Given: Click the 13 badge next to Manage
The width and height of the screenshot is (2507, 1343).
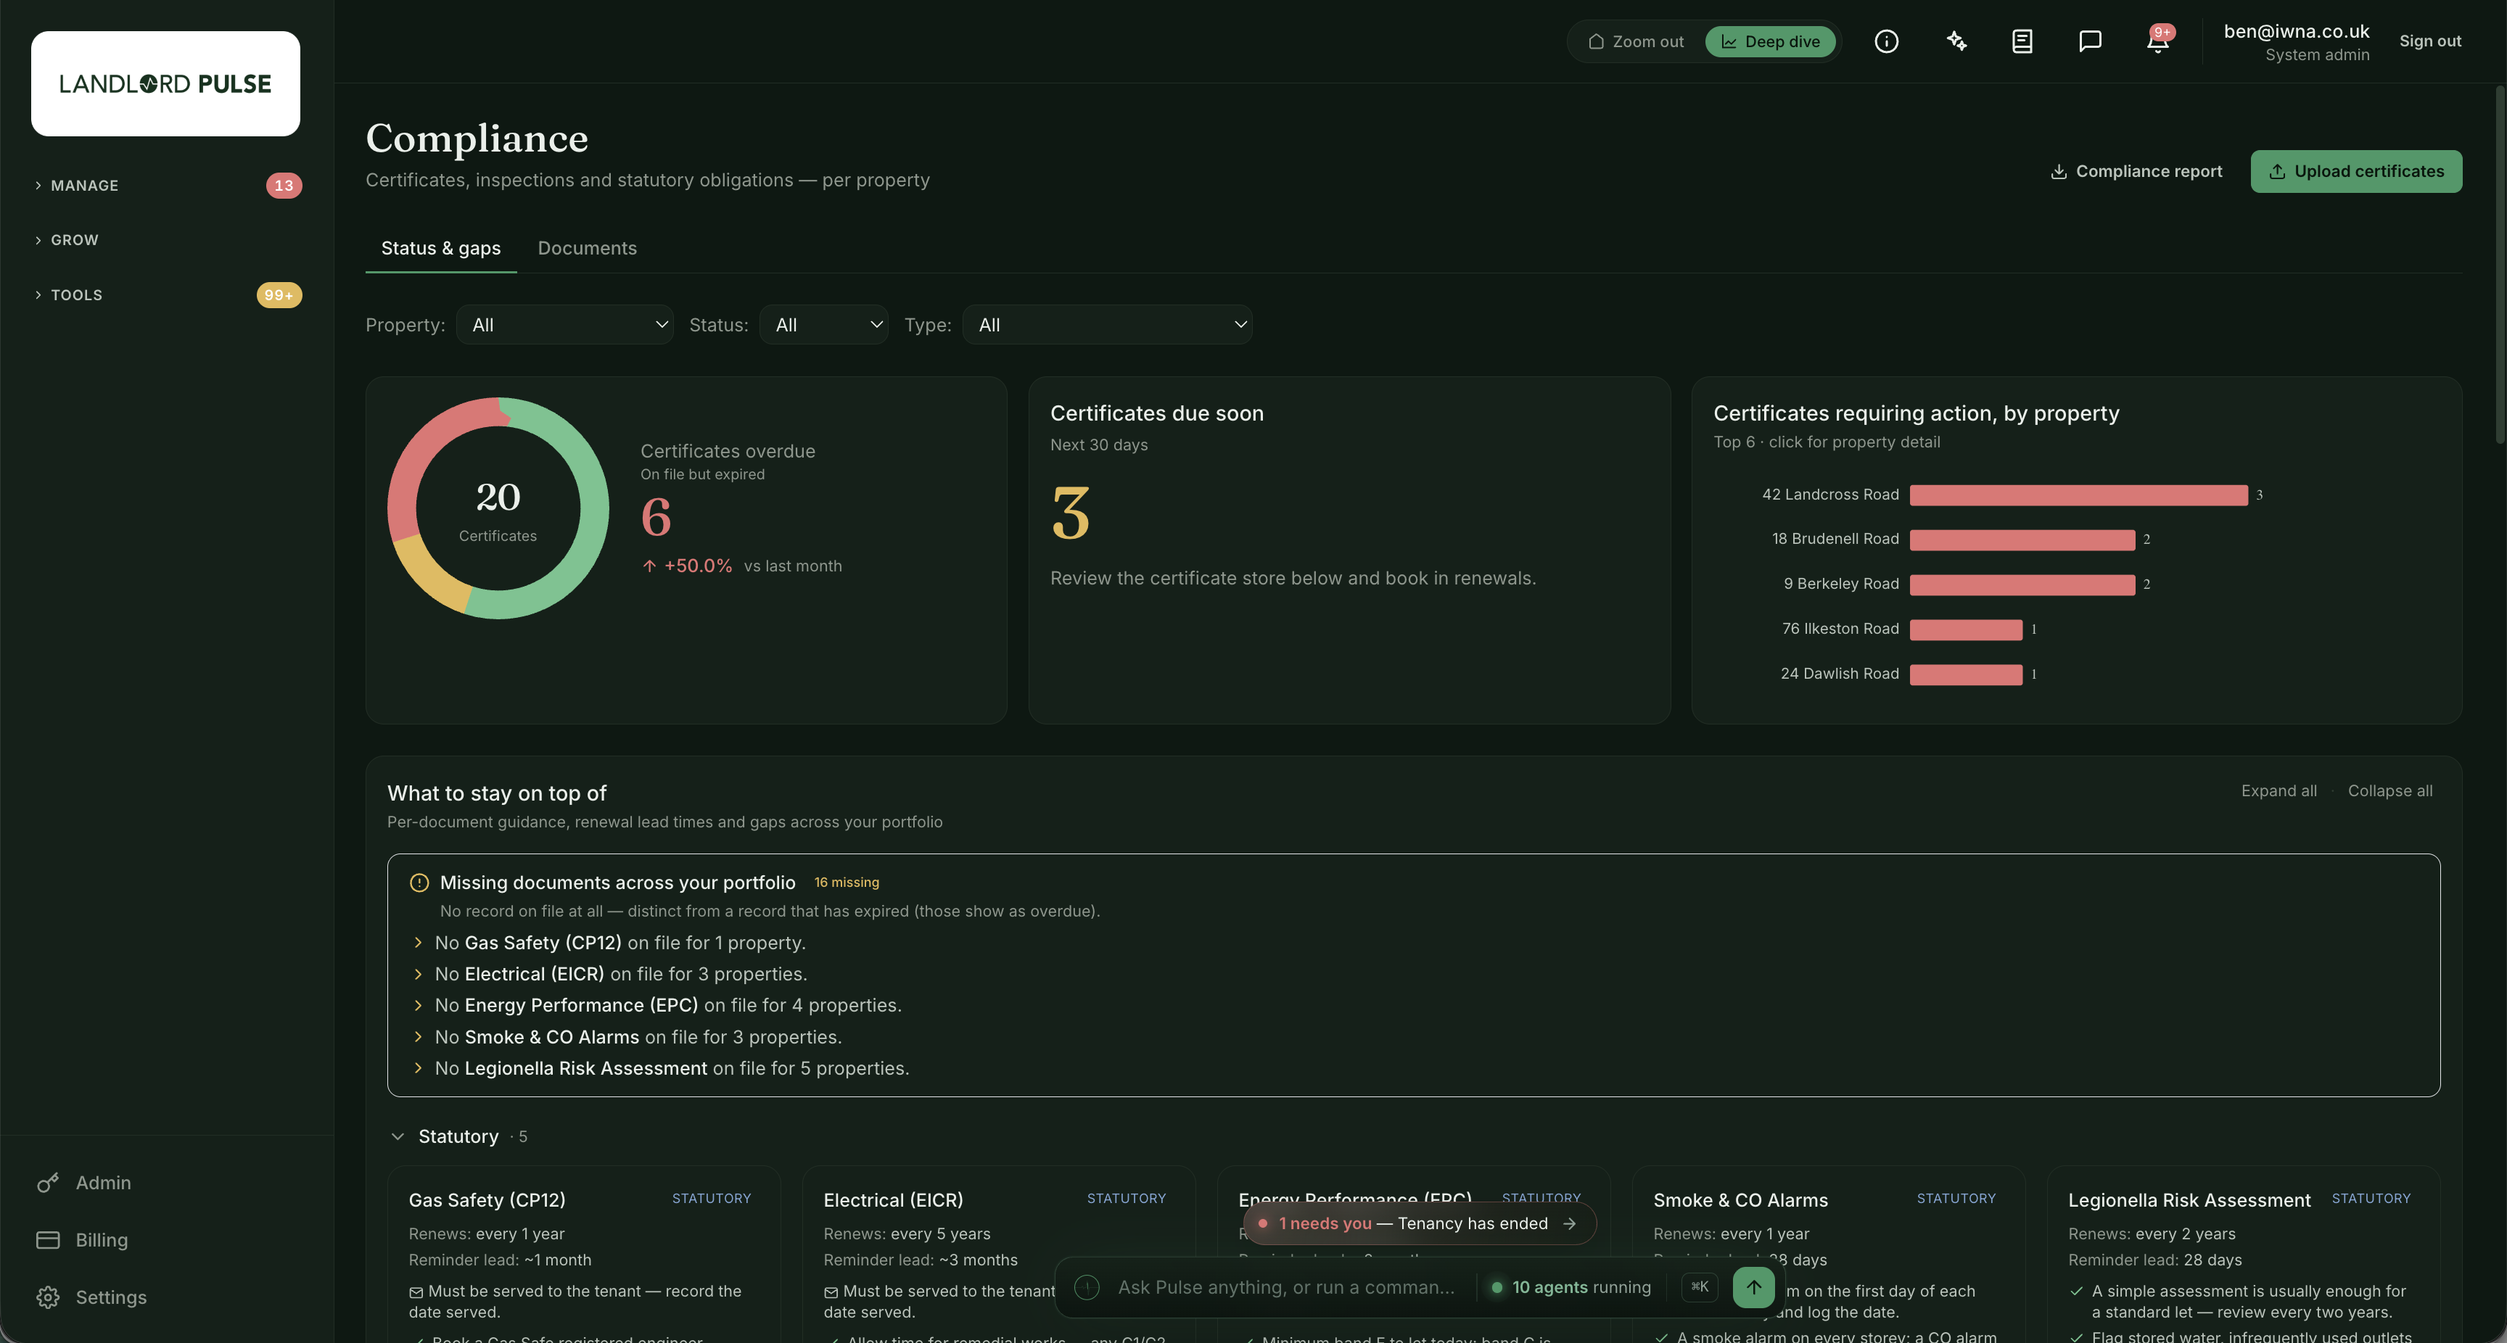Looking at the screenshot, I should pyautogui.click(x=283, y=185).
